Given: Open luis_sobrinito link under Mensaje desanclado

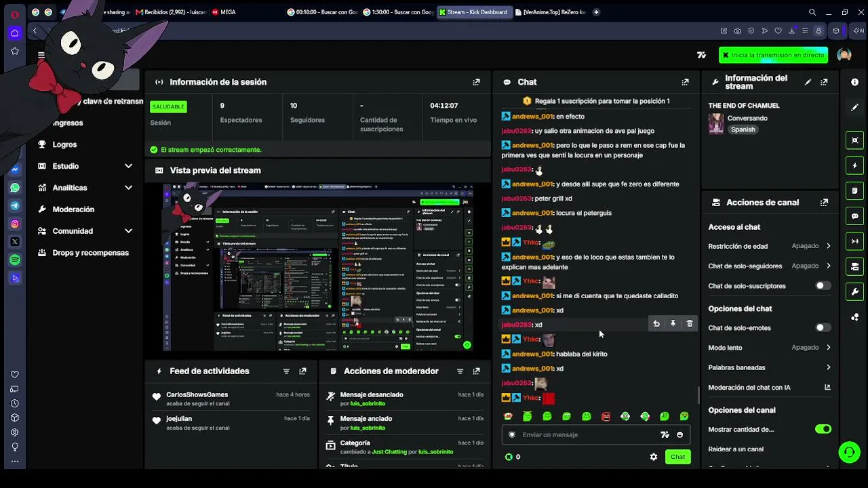Looking at the screenshot, I should click(x=368, y=403).
